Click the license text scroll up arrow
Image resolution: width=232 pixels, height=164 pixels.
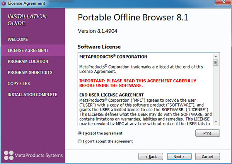pos(216,56)
